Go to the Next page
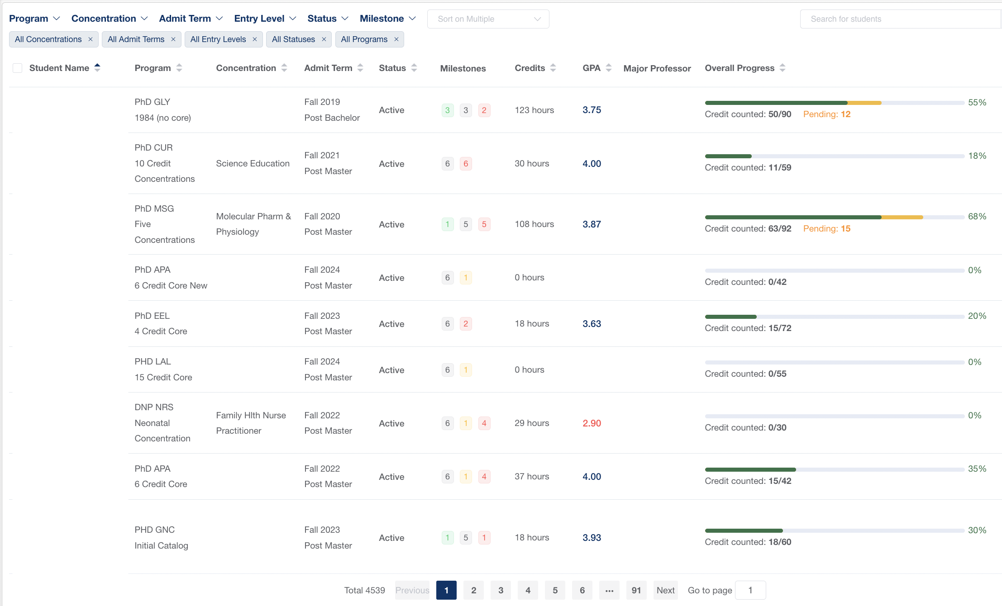 [x=665, y=590]
